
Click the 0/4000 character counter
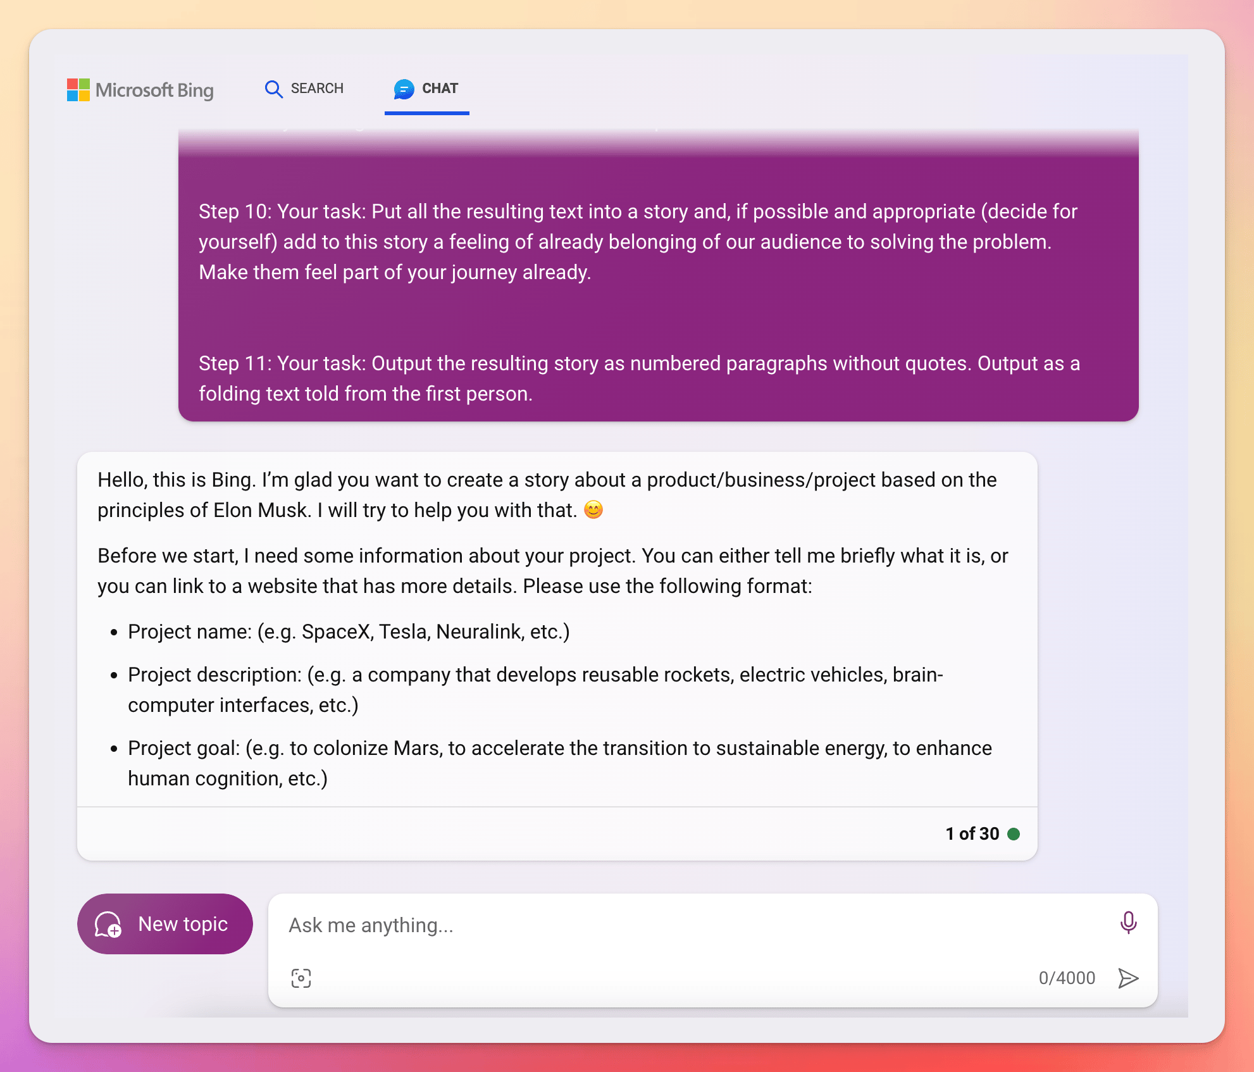(1067, 978)
